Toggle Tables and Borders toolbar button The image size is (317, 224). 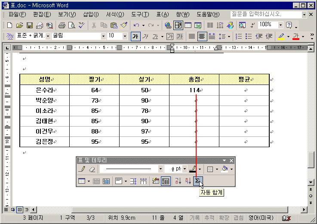(x=178, y=25)
